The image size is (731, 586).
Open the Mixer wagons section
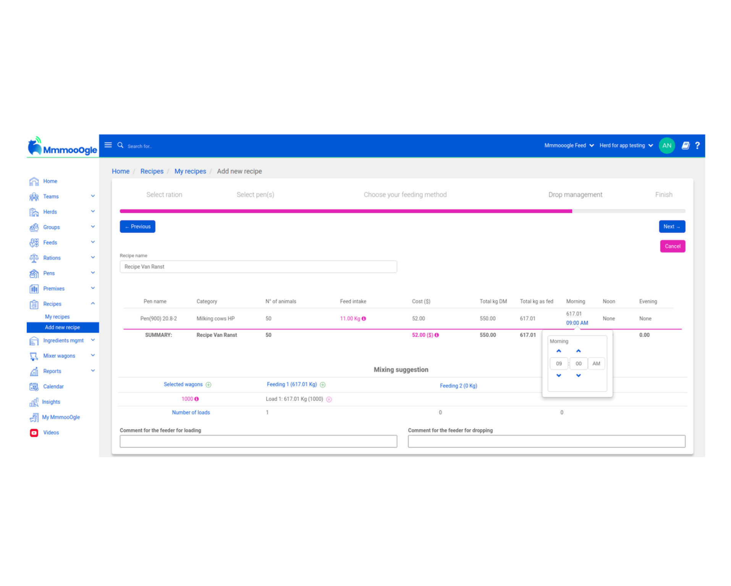(59, 356)
